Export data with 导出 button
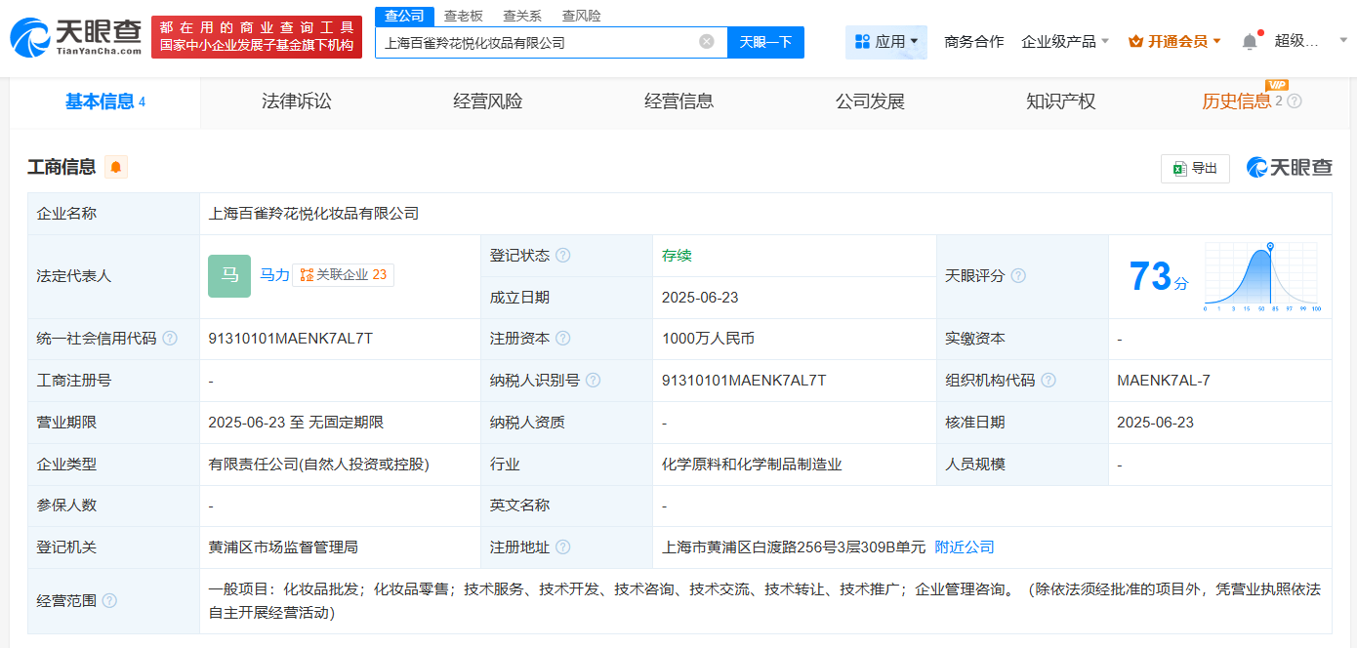The image size is (1357, 648). click(1195, 168)
